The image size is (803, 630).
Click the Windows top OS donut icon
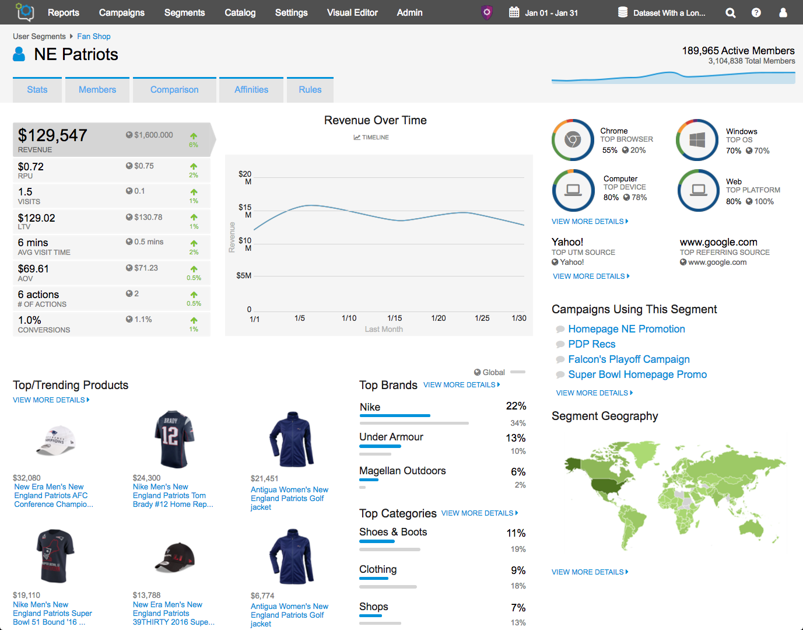tap(697, 140)
